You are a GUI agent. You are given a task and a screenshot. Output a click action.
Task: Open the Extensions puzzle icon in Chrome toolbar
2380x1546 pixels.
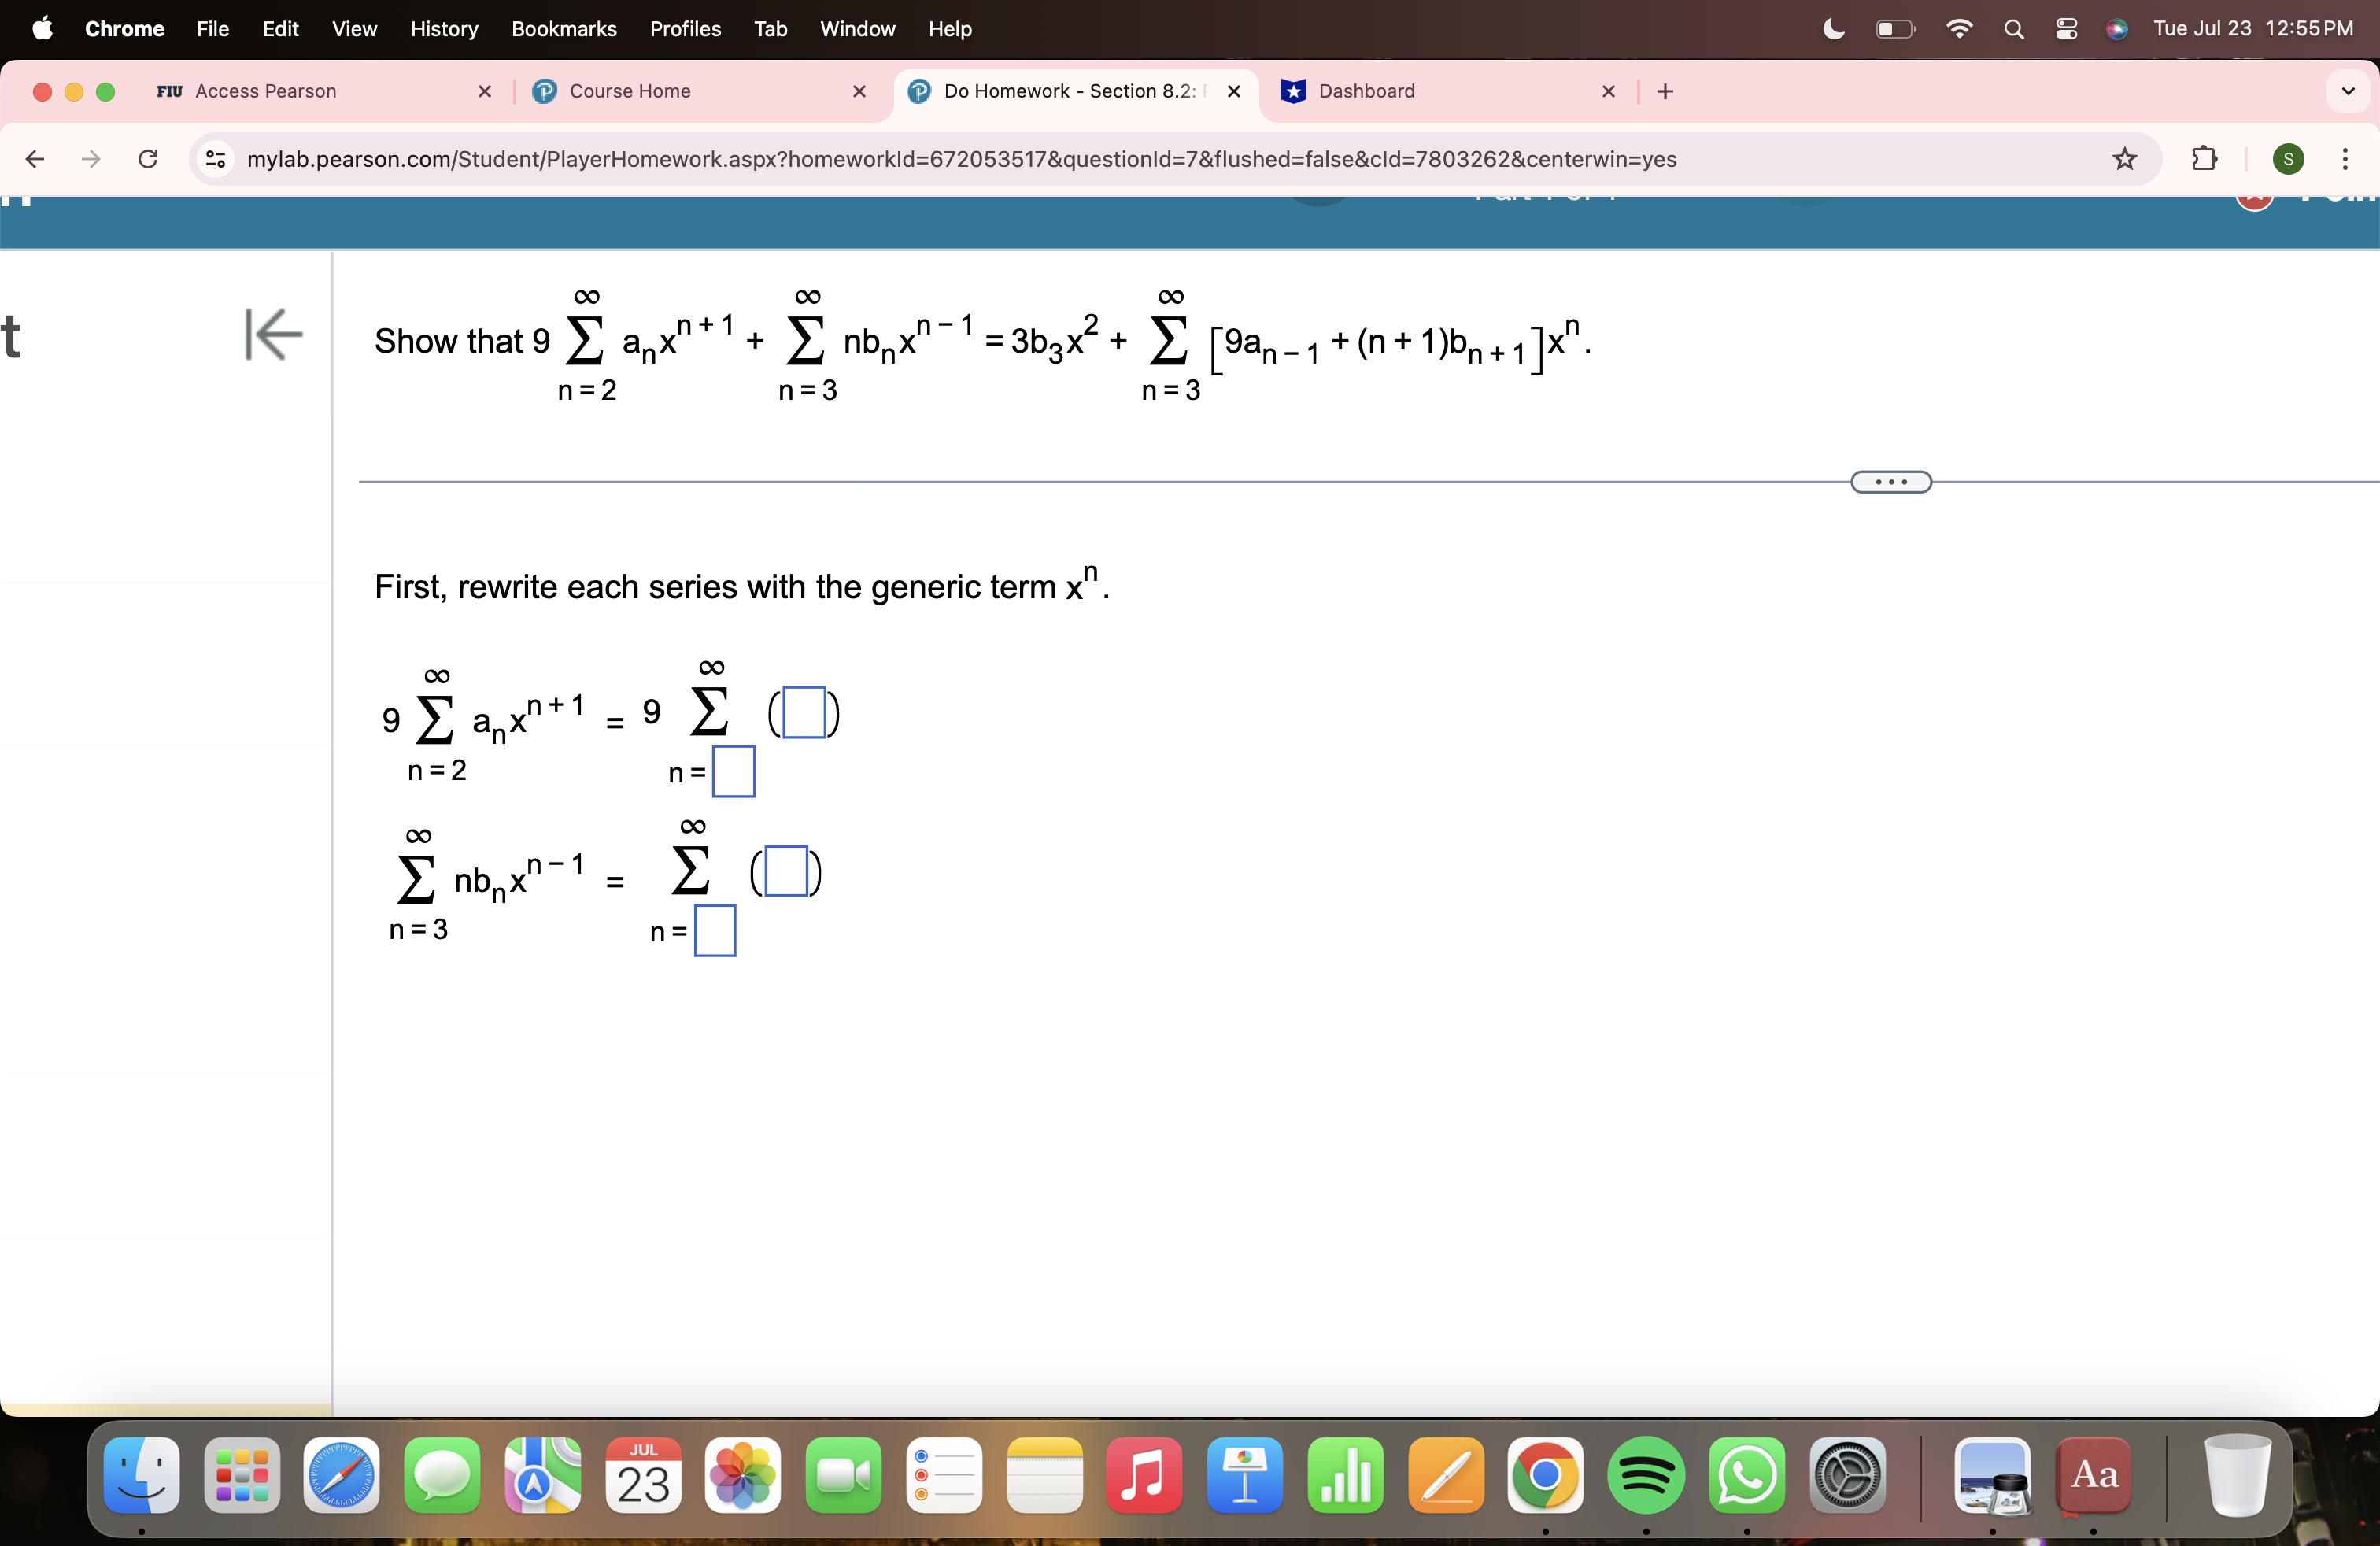[2203, 159]
